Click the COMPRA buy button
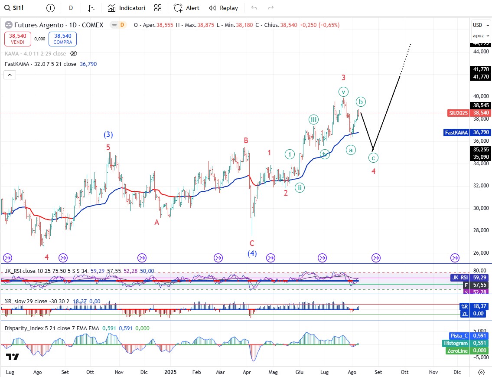Screen dimensions: 492x377 62,39
